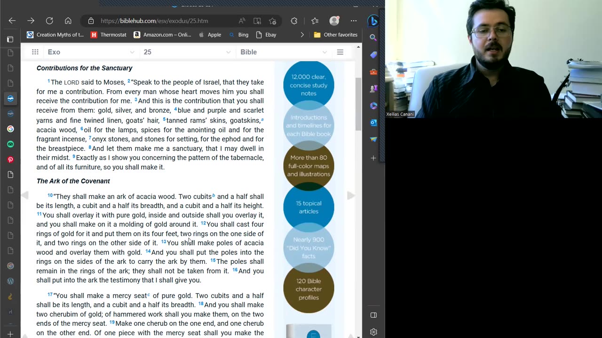Screen dimensions: 602x338
Task: Open the sidebar Shopping tag icon
Action: pyautogui.click(x=373, y=54)
